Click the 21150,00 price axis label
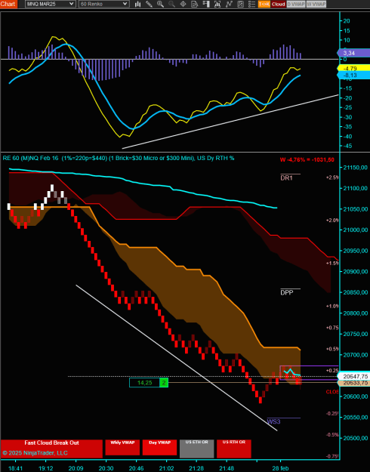The image size is (370, 472). [x=356, y=168]
